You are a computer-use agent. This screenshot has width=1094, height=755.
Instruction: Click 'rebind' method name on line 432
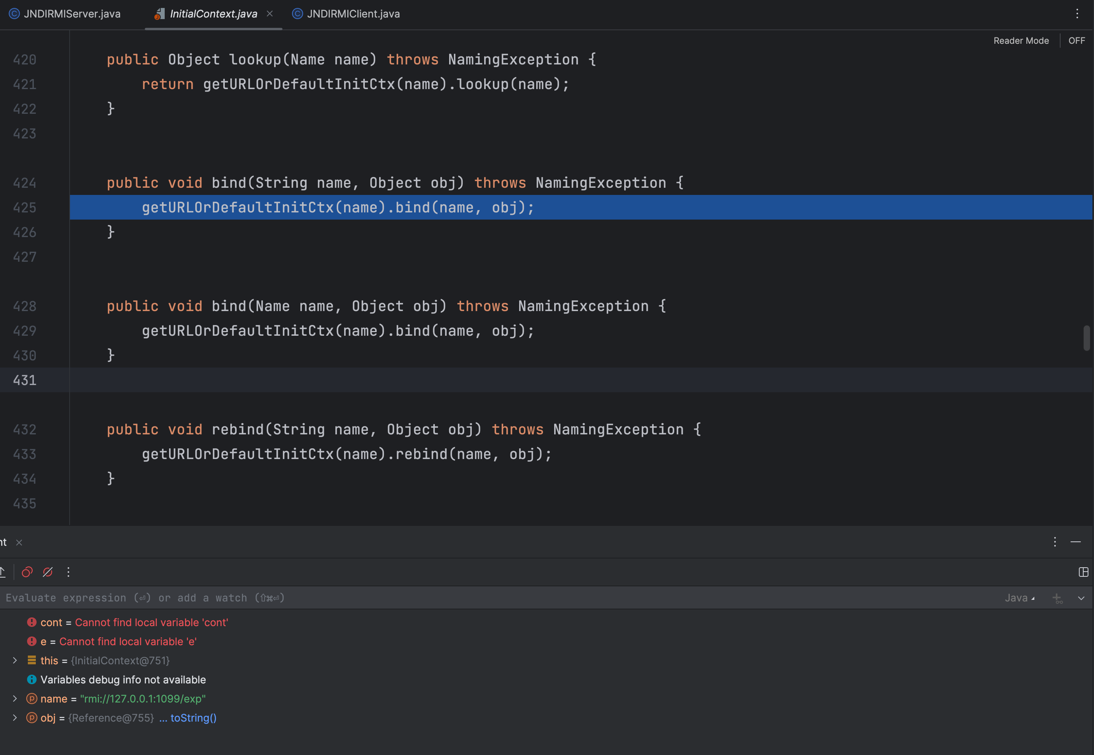click(238, 429)
